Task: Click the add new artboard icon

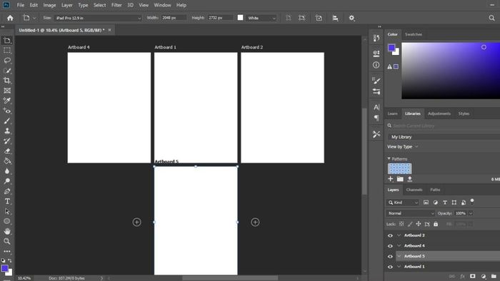Action: 319,18
